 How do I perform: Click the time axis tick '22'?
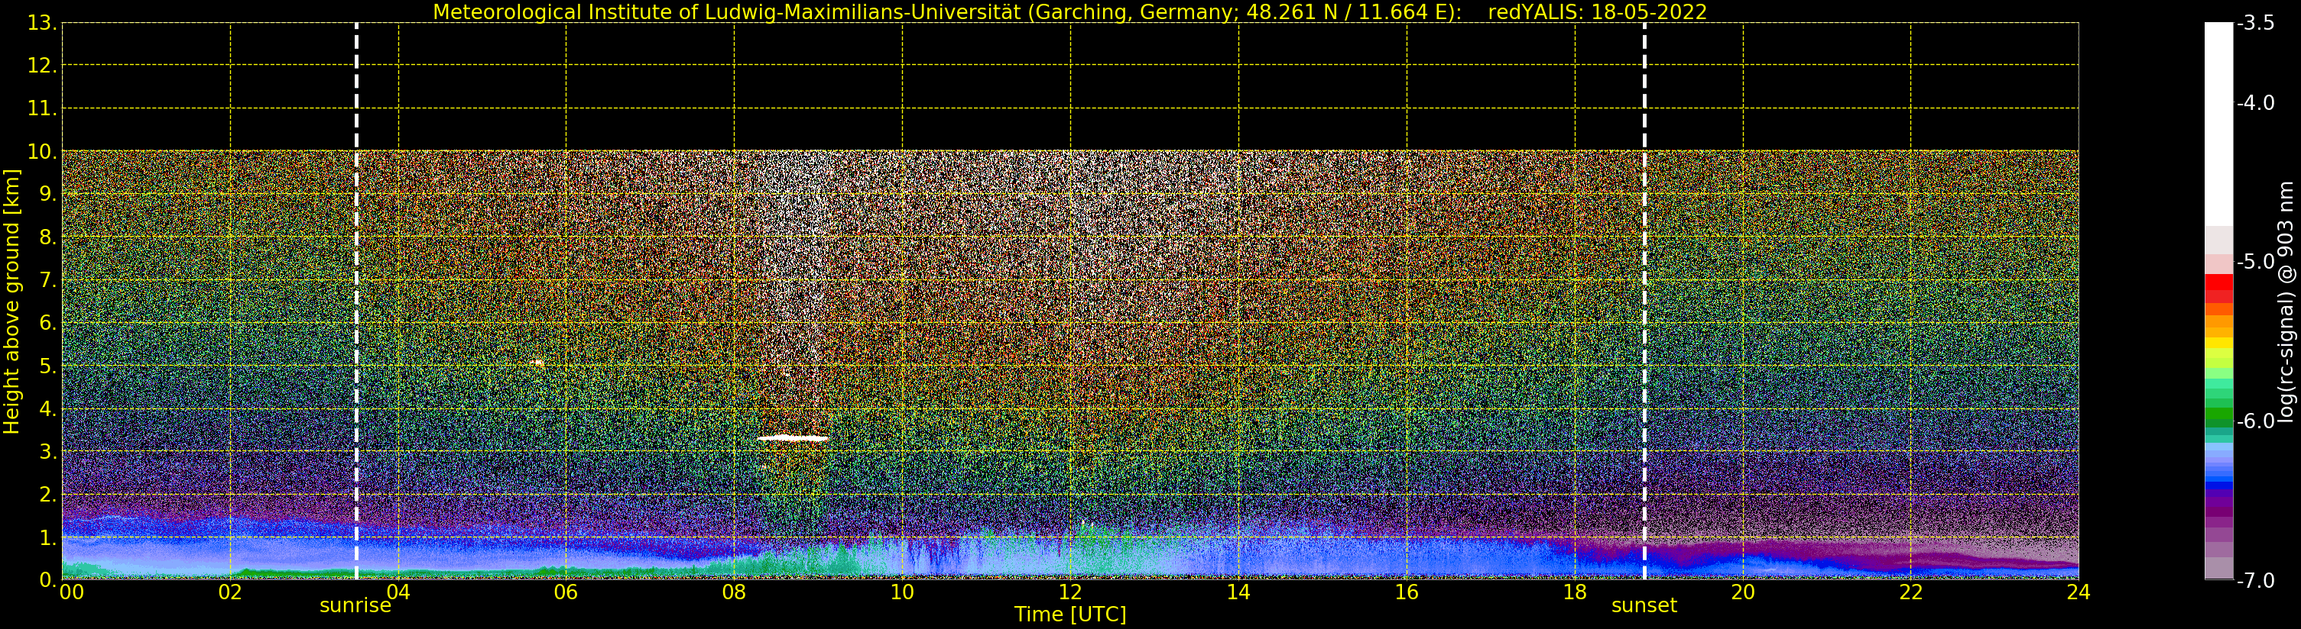click(1910, 592)
